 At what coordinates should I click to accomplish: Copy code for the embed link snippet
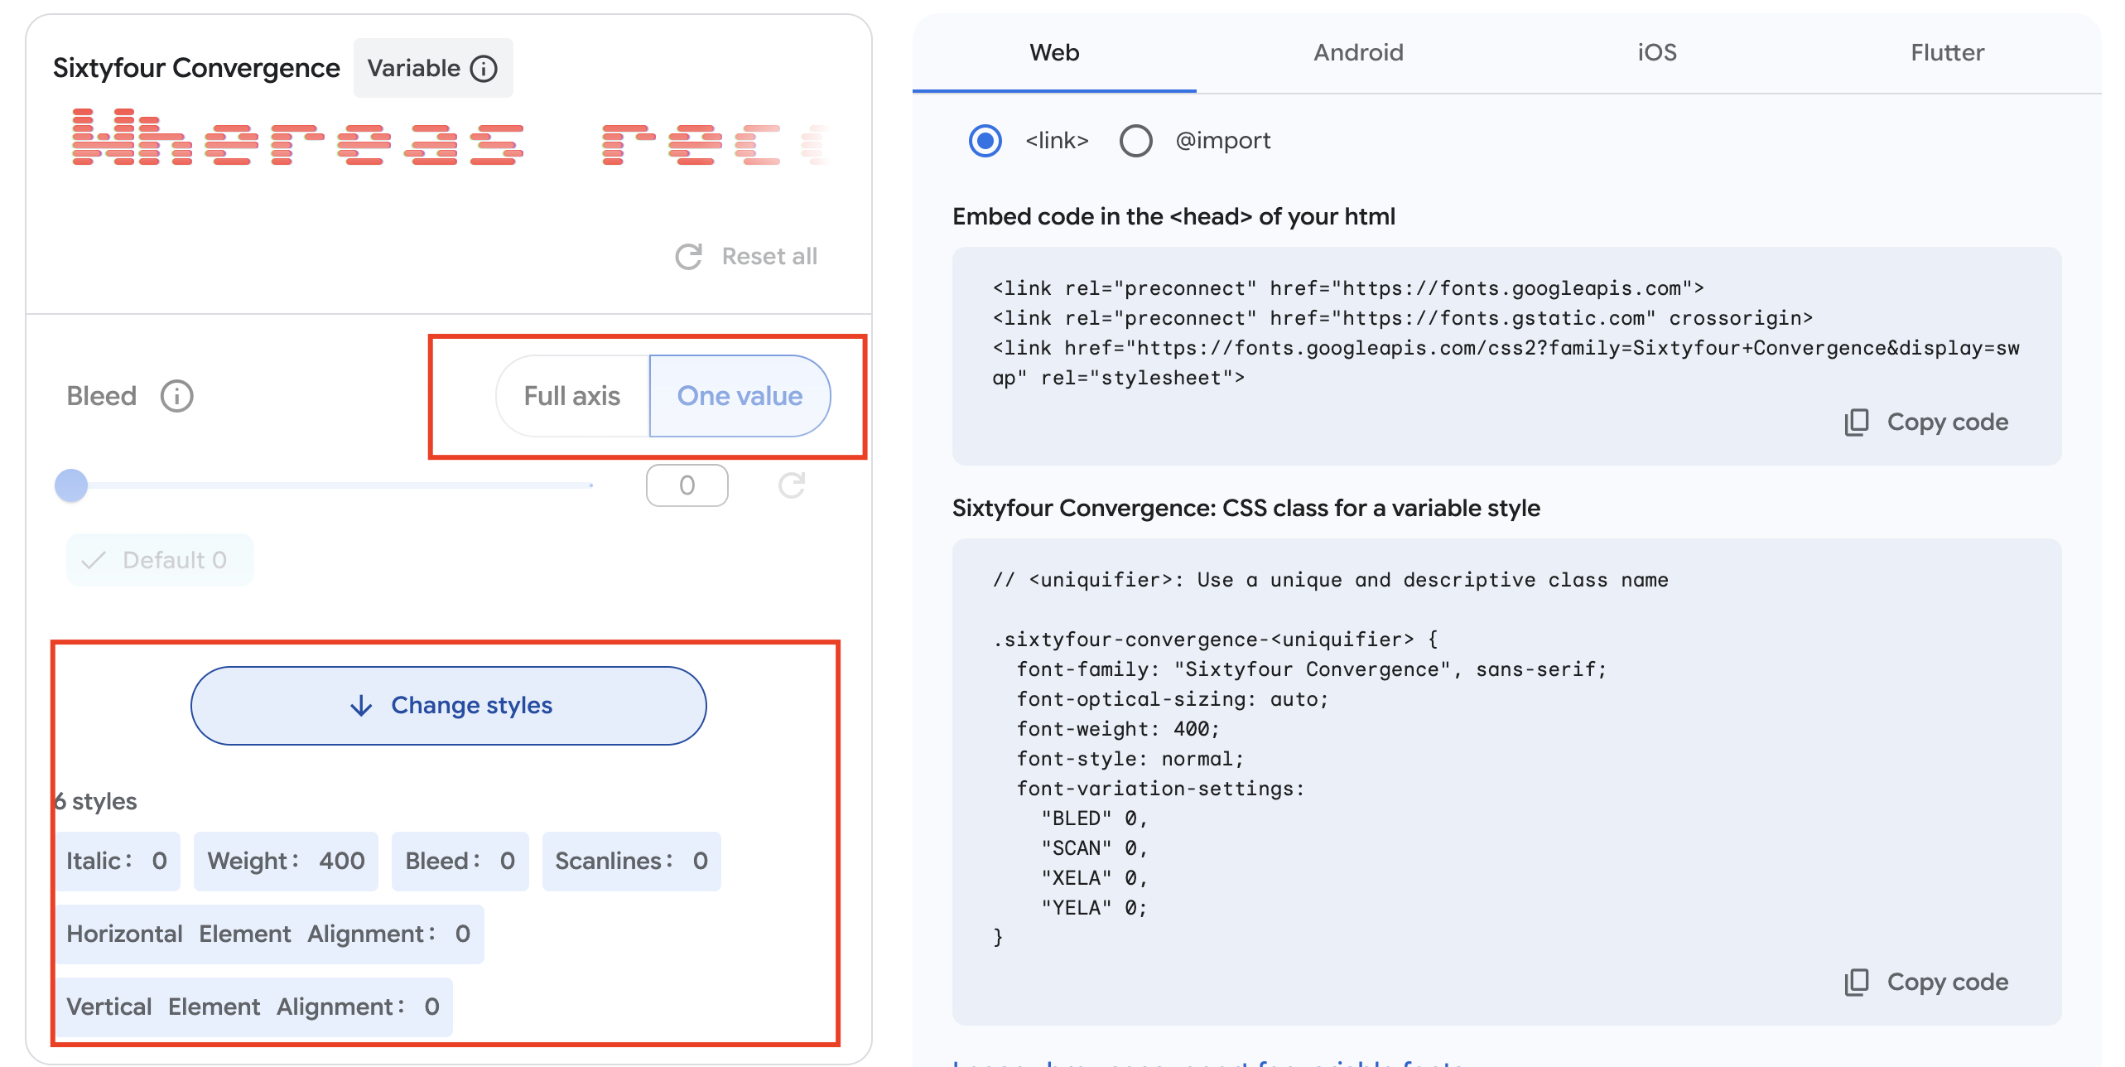point(1926,422)
